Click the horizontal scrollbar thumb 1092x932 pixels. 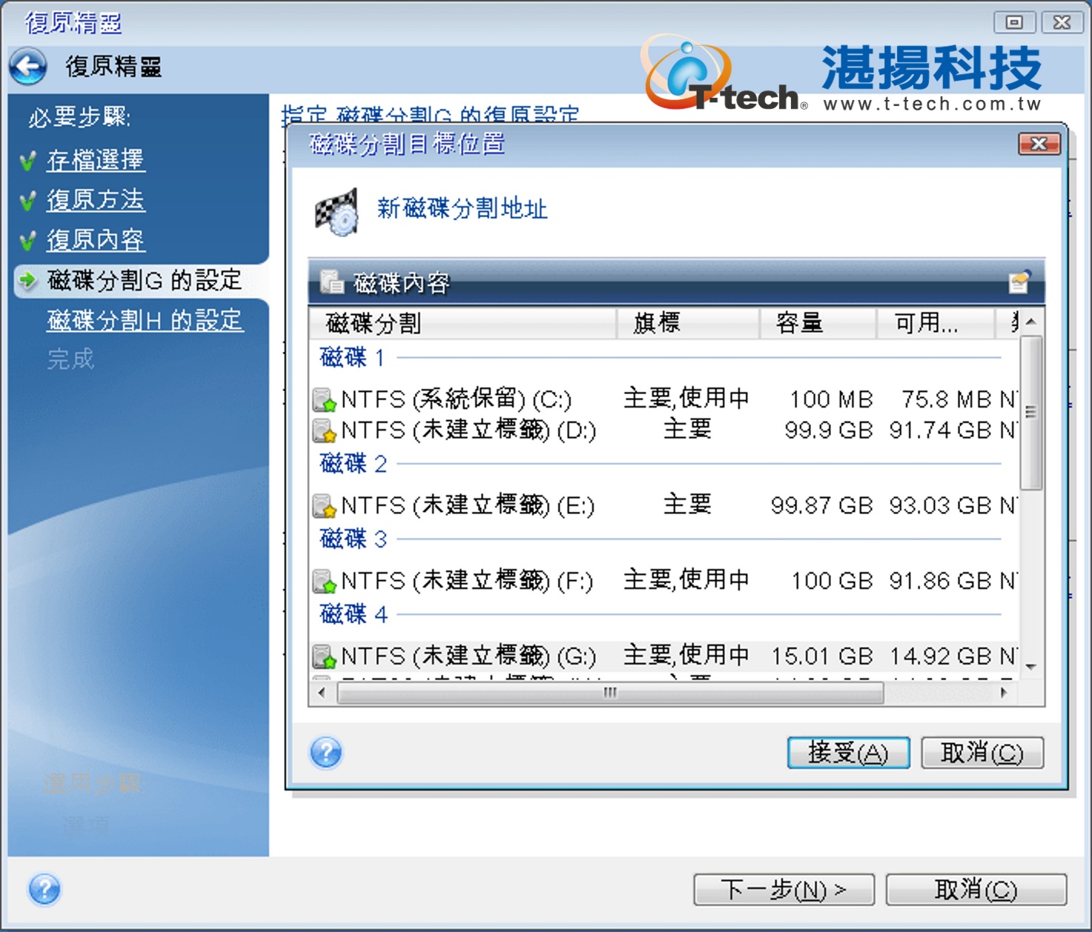[x=610, y=693]
